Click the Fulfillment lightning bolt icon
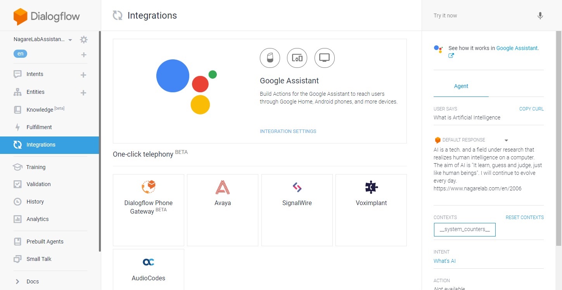The image size is (562, 290). (17, 127)
